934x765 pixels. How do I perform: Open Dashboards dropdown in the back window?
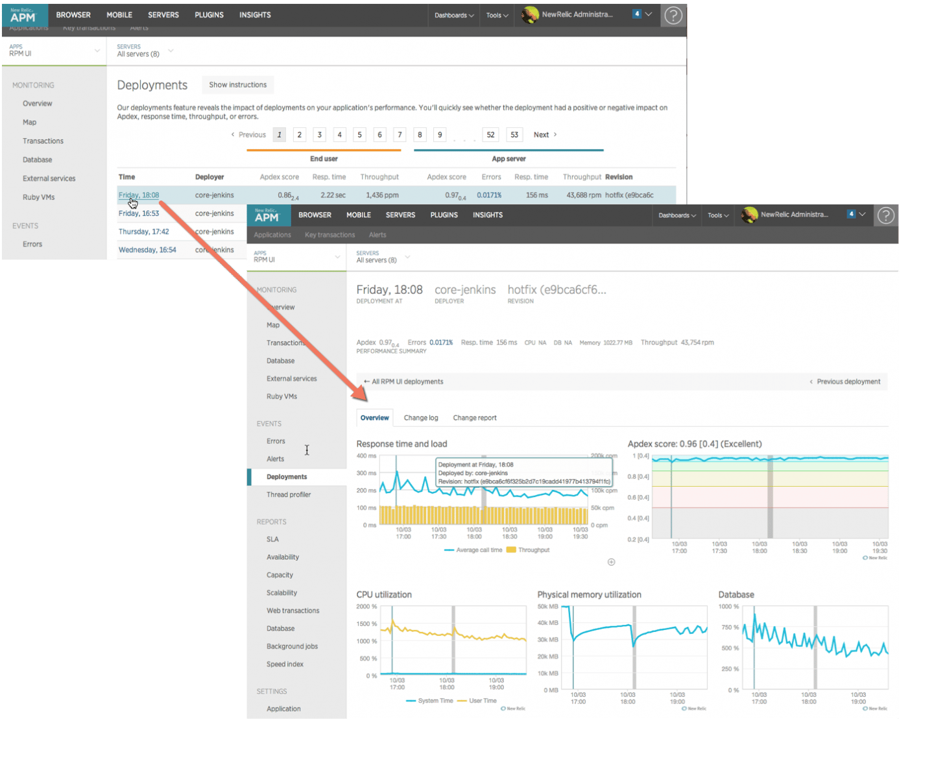point(454,15)
